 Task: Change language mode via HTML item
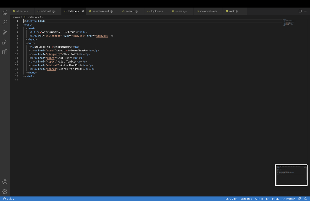pos(275,199)
